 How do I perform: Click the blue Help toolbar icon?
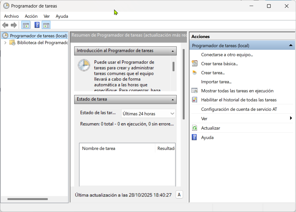(37, 25)
